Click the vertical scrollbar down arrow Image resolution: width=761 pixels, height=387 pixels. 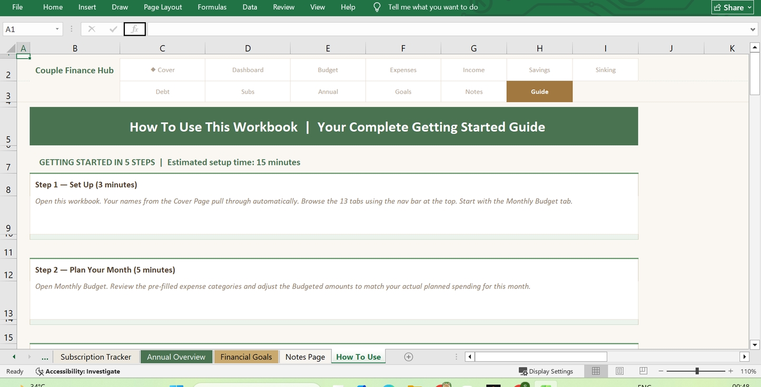755,345
